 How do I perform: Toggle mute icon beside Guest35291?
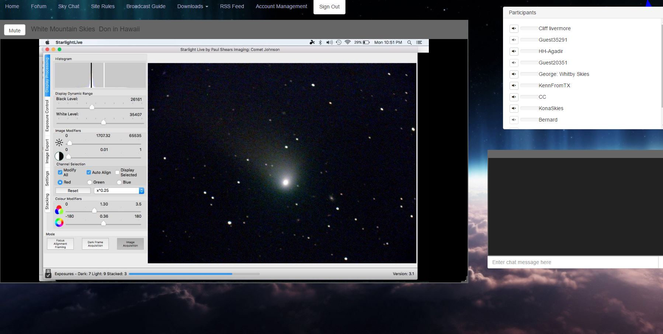[x=514, y=40]
